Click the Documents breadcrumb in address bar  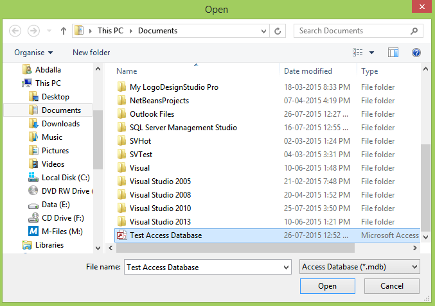click(157, 31)
